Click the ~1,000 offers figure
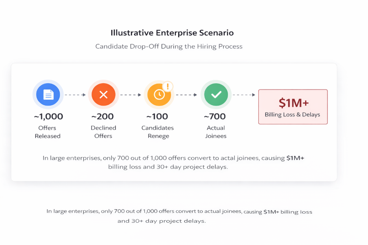This screenshot has width=368, height=245. click(x=48, y=117)
